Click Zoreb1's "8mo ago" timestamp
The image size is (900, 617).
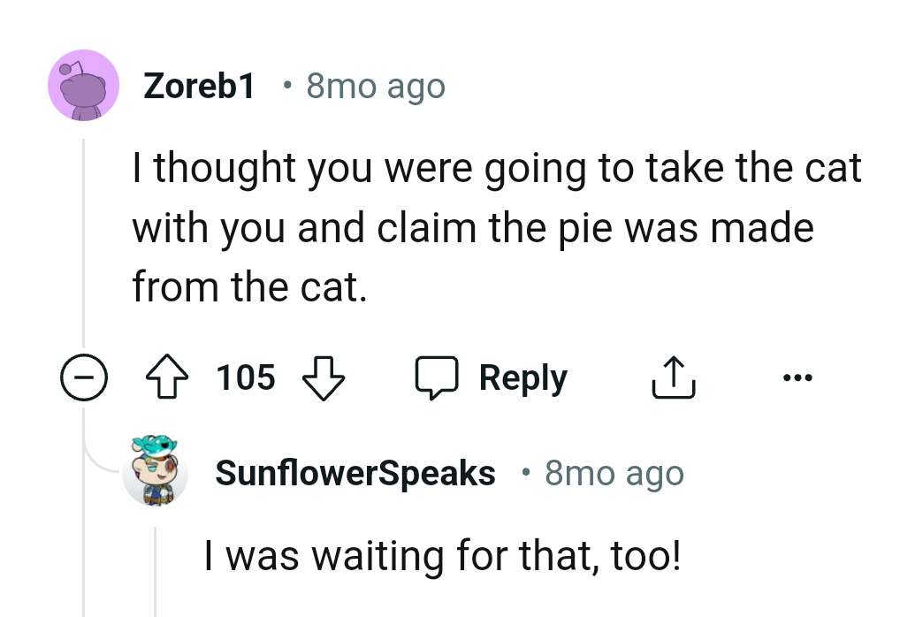tap(376, 86)
